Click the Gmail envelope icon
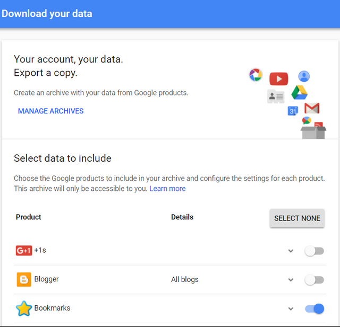This screenshot has height=327, width=340. [312, 108]
